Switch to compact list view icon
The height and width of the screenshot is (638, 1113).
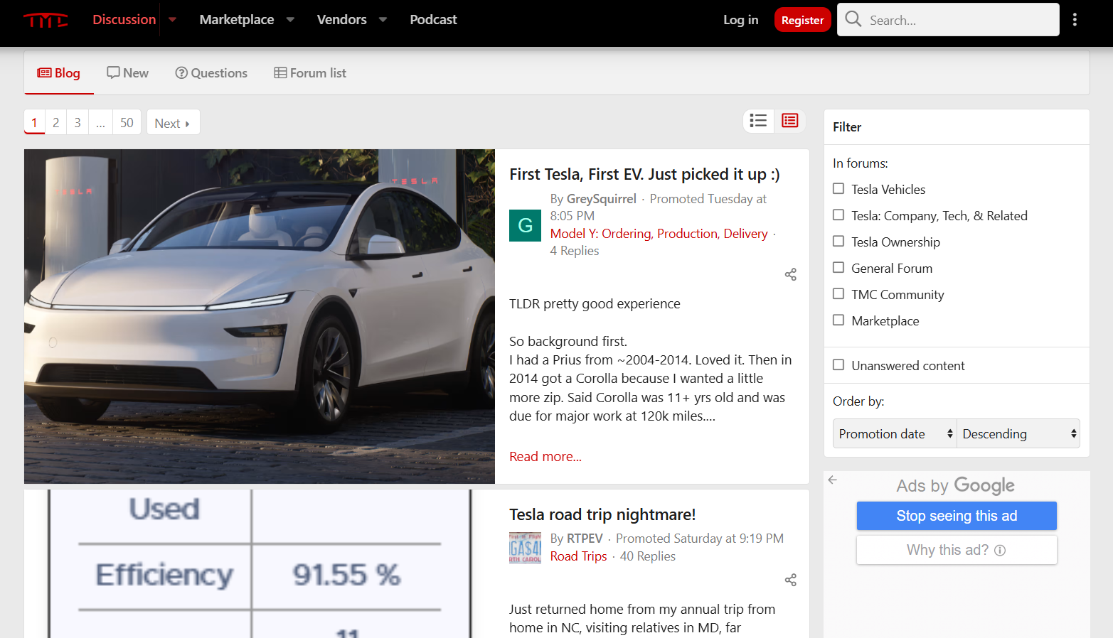point(758,121)
